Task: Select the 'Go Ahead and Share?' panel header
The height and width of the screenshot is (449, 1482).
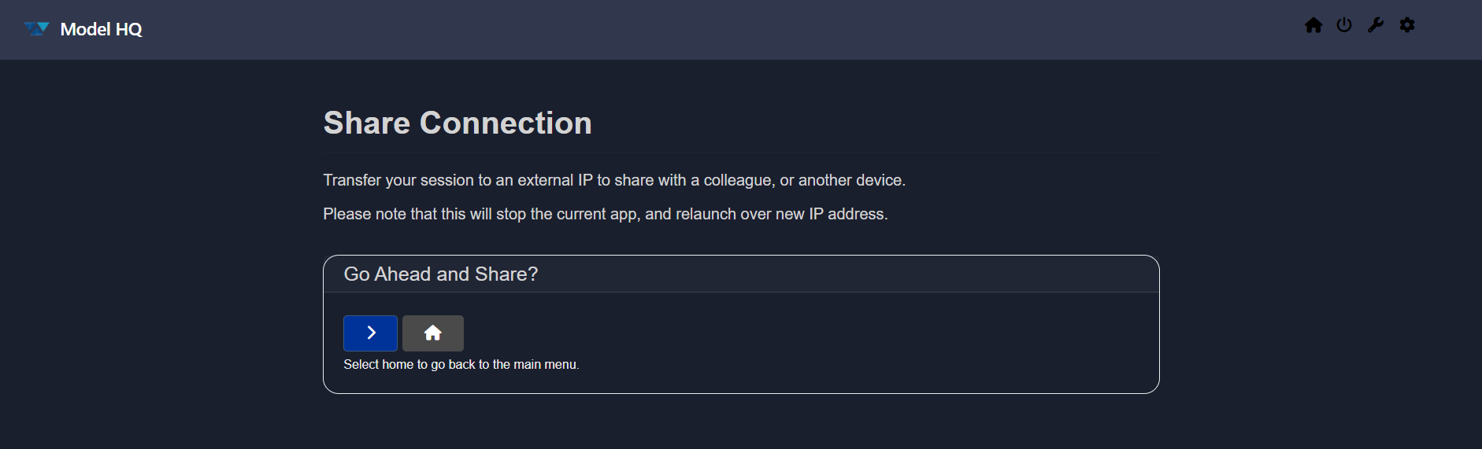Action: click(440, 274)
